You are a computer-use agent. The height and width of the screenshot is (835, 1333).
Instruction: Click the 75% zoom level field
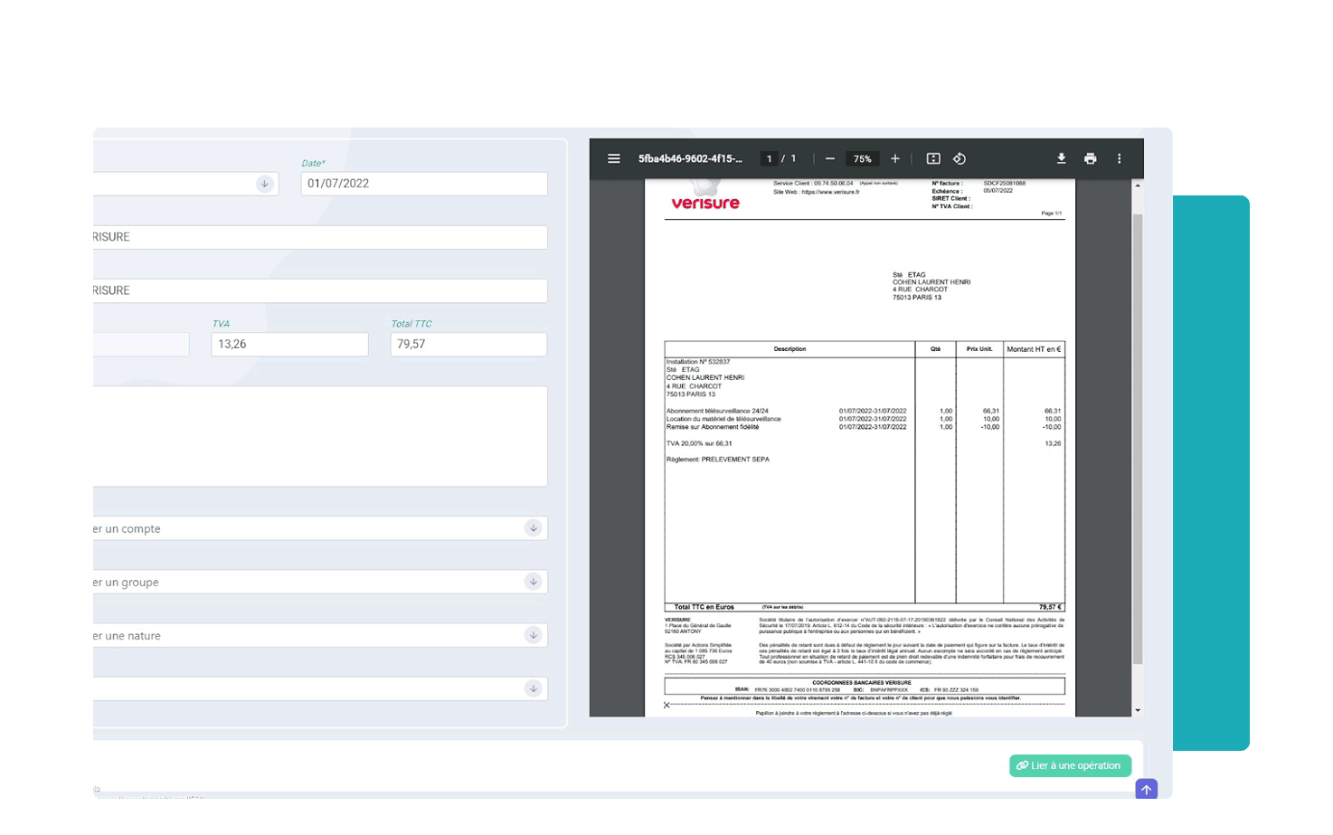863,158
